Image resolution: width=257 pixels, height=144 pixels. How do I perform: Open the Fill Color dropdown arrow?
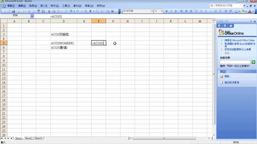coord(246,11)
